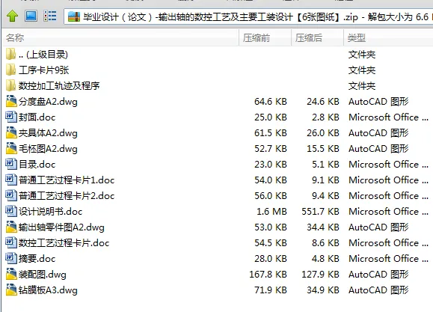Click 127.9 KB compressed size value
The height and width of the screenshot is (312, 433).
(x=320, y=275)
